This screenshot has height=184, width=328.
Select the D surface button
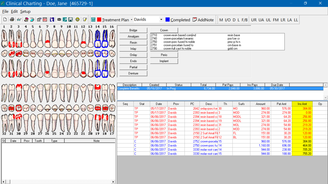pyautogui.click(x=234, y=20)
